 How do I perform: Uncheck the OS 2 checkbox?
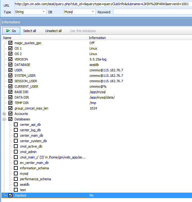[x=10, y=54]
